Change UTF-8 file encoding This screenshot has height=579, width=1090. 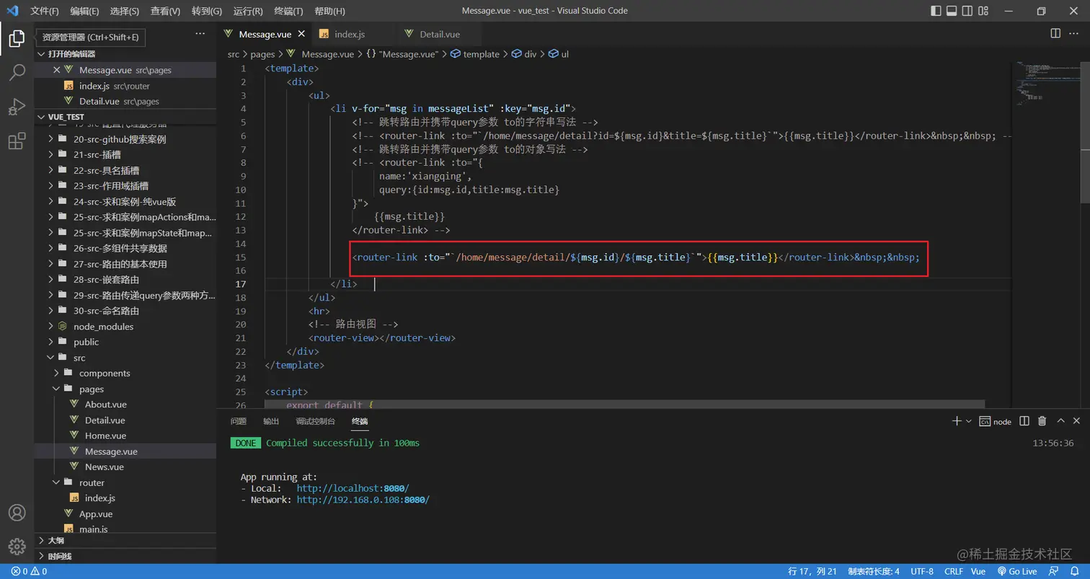(x=922, y=571)
